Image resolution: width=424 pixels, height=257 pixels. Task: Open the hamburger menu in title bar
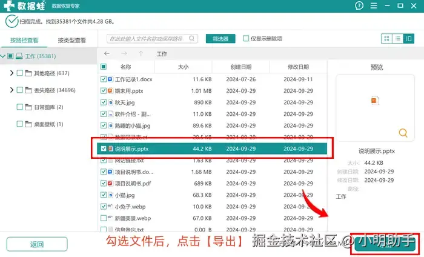click(x=374, y=5)
